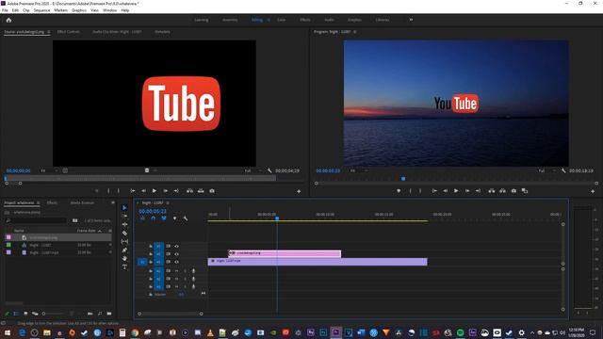Open Source monitor settings wrench
Viewport: 603px width, 339px height.
tap(269, 170)
